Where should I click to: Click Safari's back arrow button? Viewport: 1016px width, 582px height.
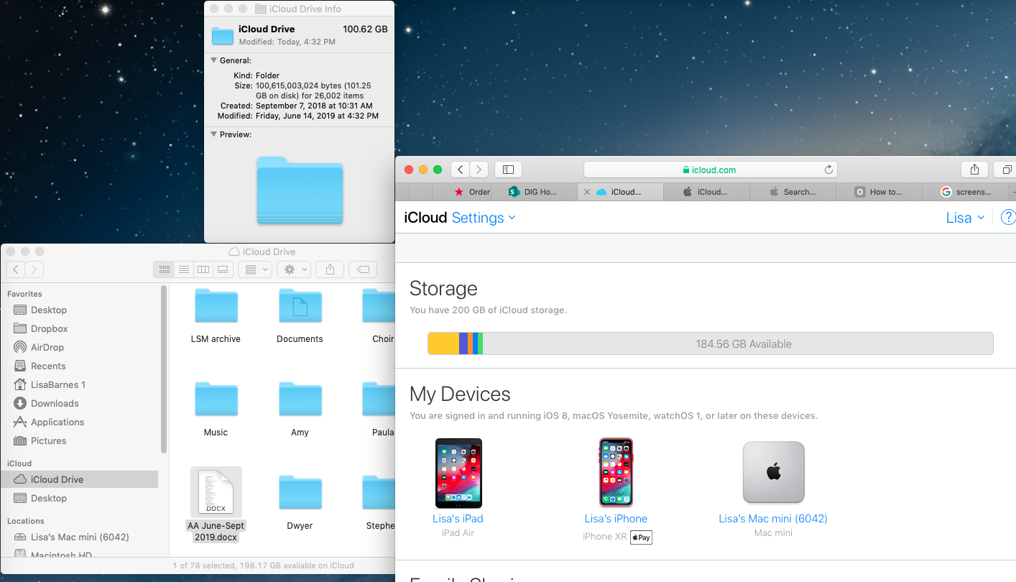point(461,170)
